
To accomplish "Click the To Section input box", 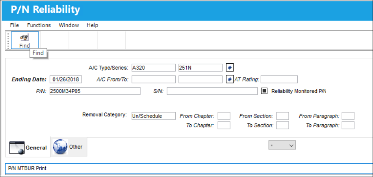I will (282, 125).
